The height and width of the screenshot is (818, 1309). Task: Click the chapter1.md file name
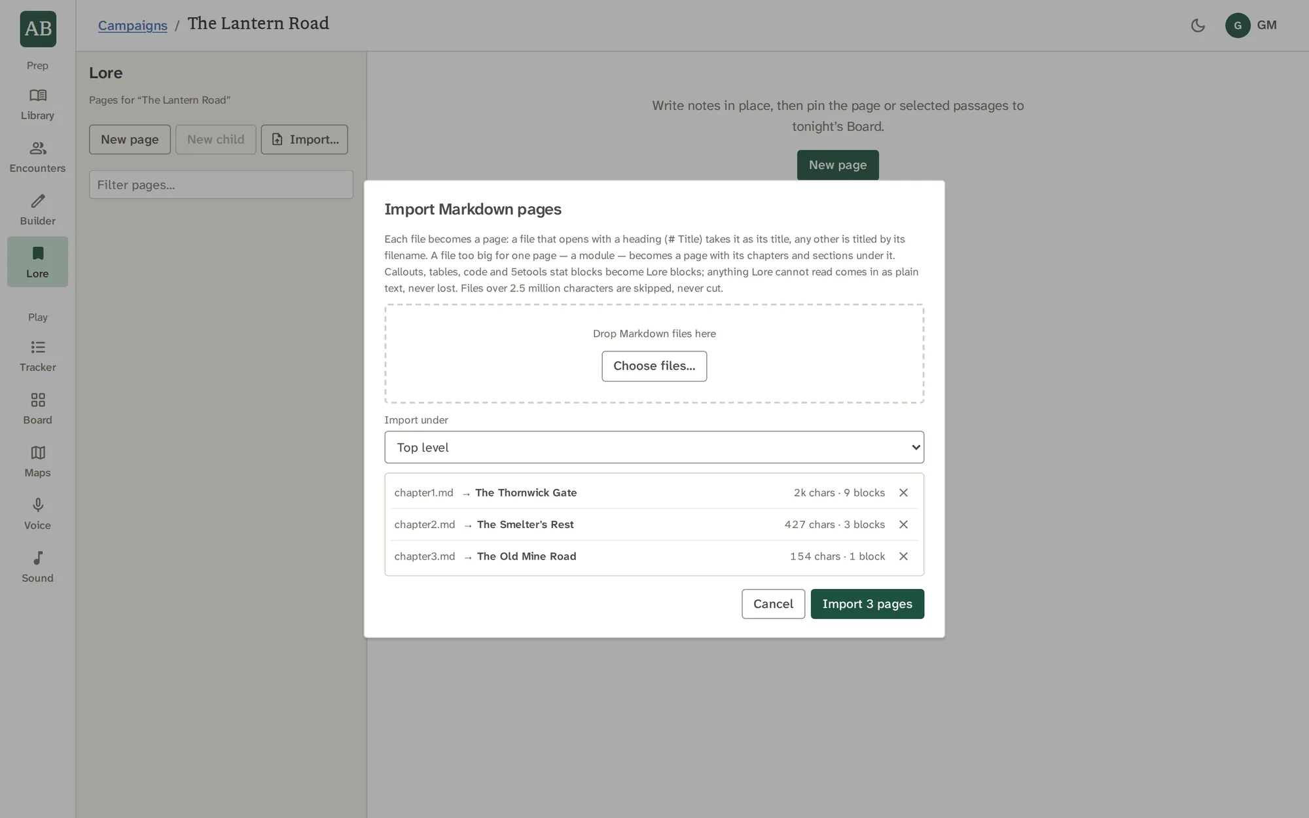coord(423,493)
